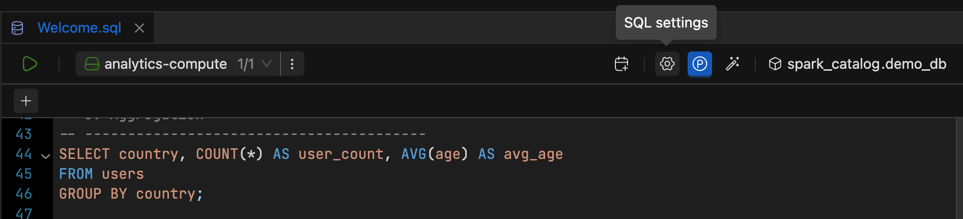
Task: Open the SQL settings gear icon
Action: [x=667, y=64]
